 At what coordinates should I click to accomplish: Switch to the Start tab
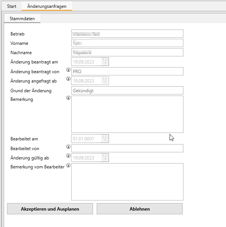(12, 6)
